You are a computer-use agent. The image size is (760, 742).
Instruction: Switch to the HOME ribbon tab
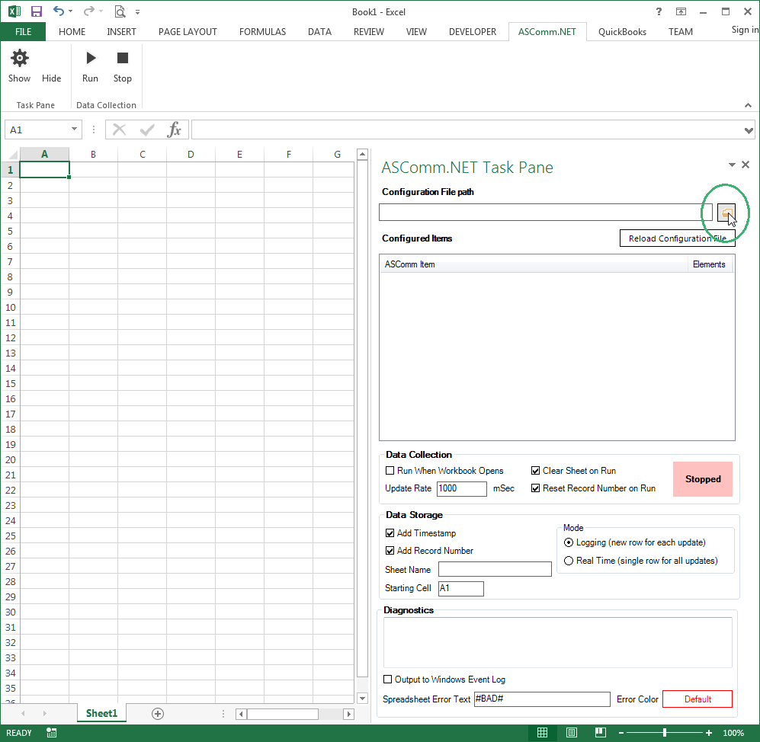tap(72, 31)
